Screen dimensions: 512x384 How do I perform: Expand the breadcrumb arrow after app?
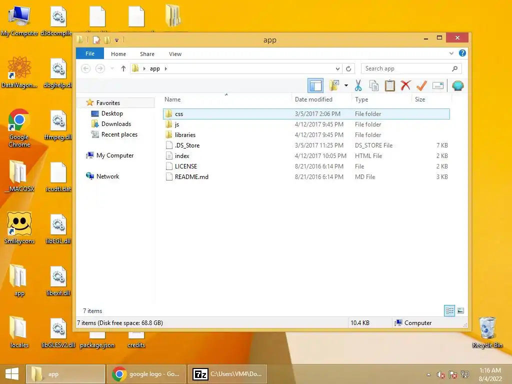[x=166, y=68]
